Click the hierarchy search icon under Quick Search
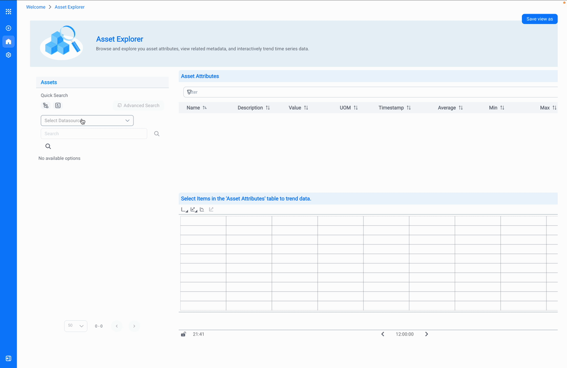The height and width of the screenshot is (368, 567). pyautogui.click(x=46, y=105)
